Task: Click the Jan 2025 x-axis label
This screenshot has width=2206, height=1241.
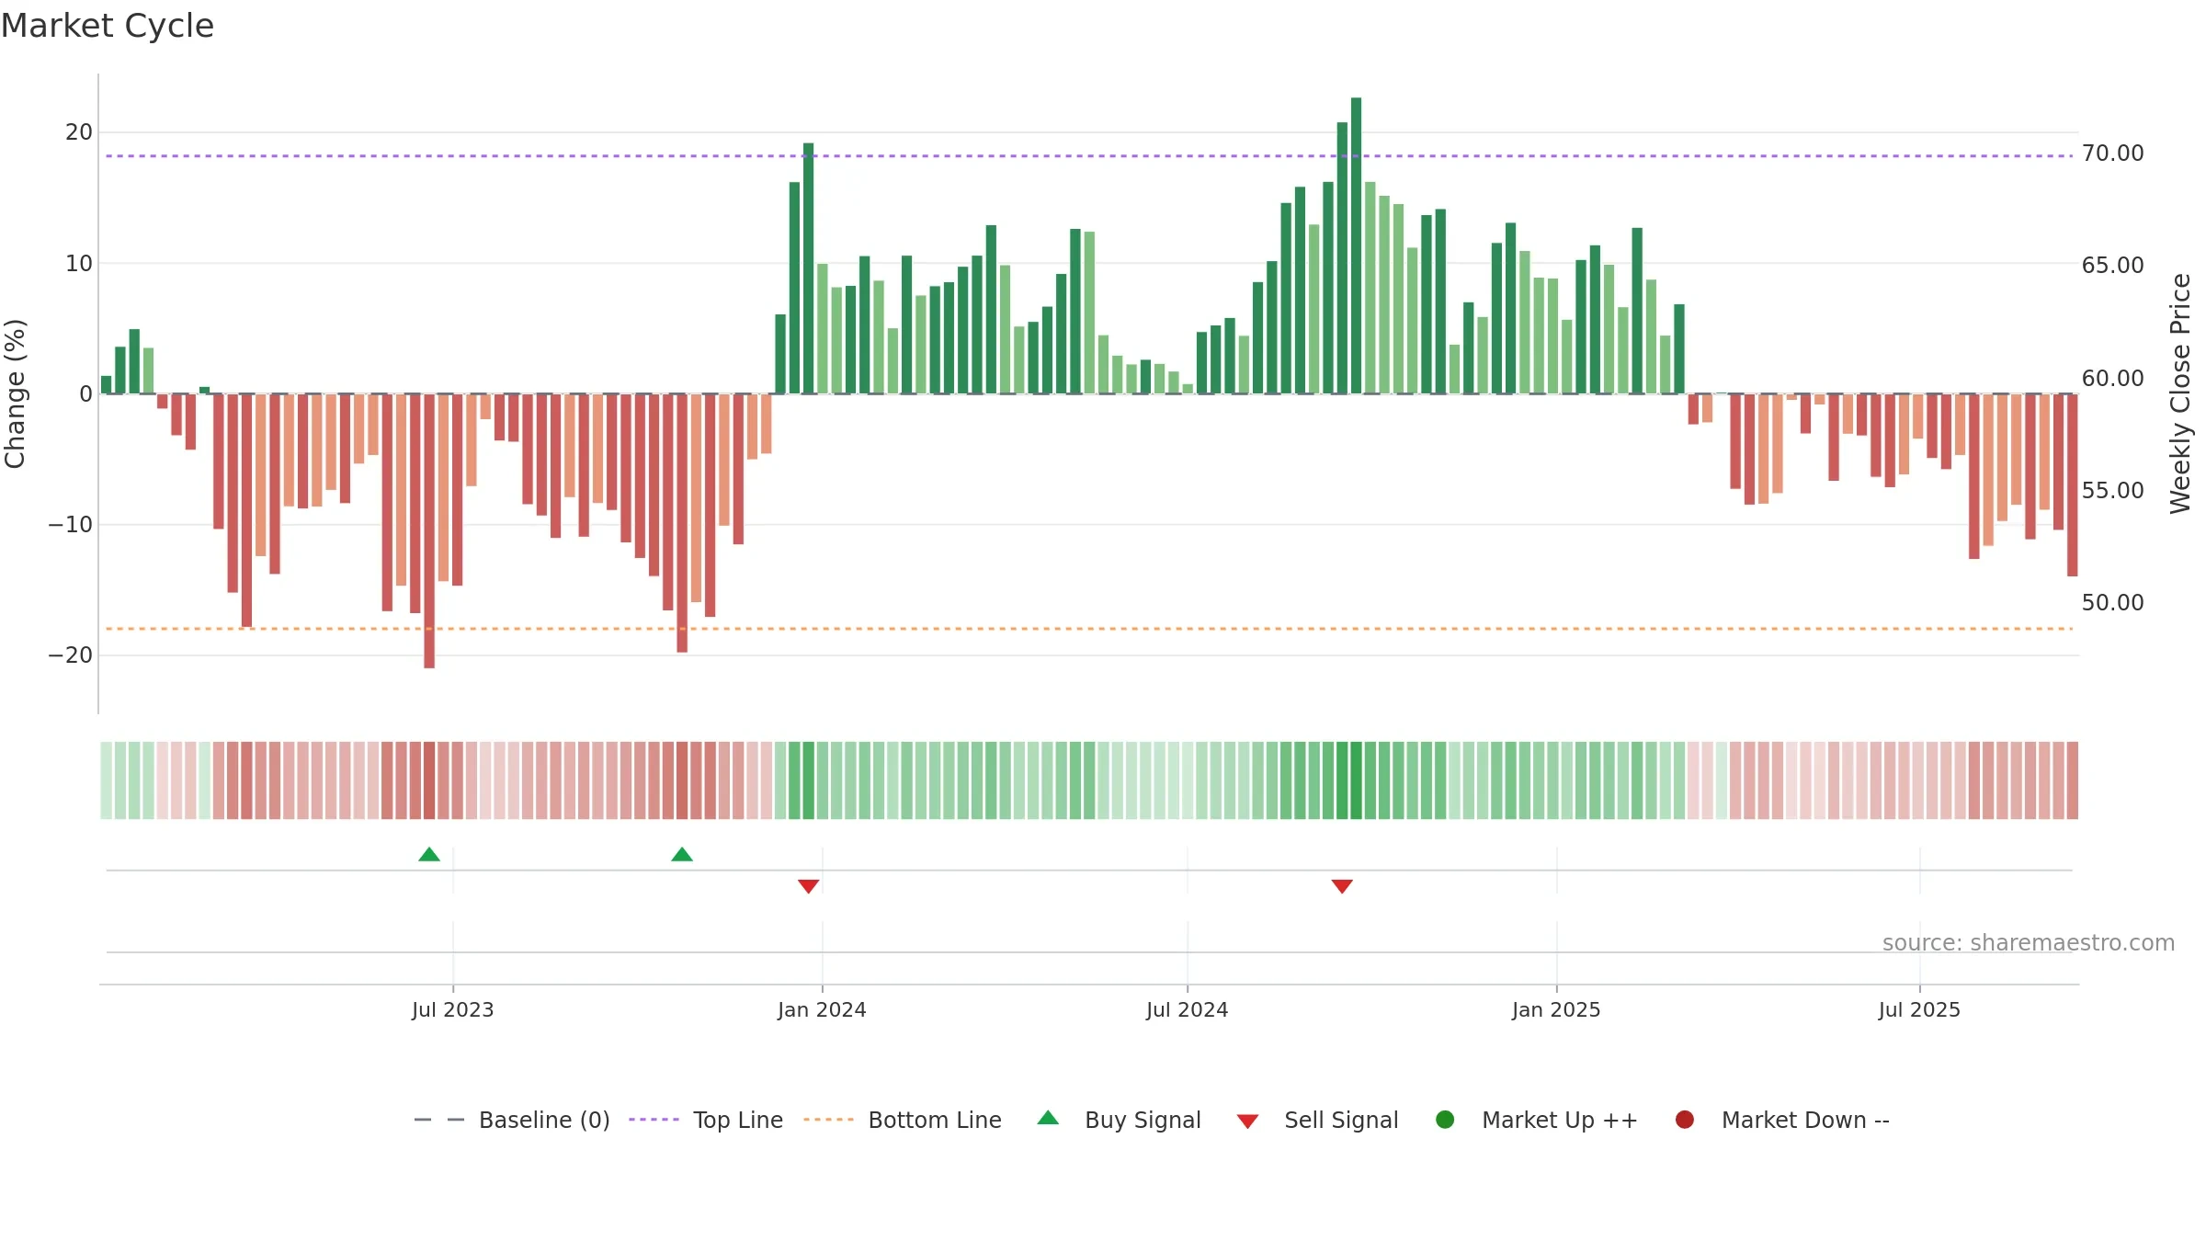Action: coord(1556,1010)
